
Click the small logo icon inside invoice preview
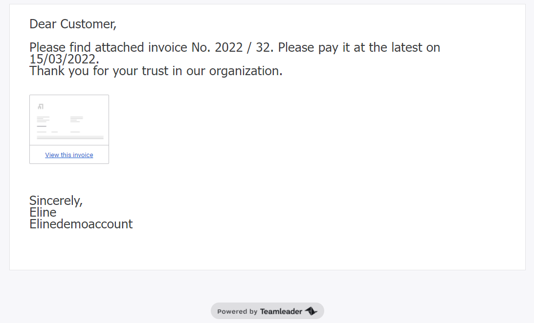pos(41,107)
